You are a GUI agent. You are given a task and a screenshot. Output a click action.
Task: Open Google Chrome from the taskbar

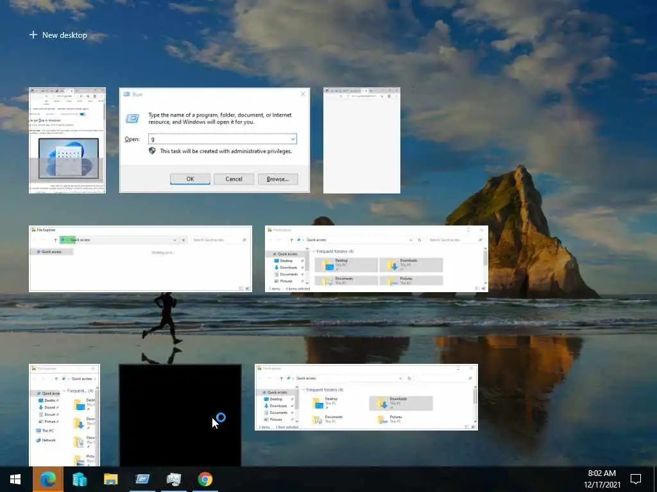[x=205, y=479]
